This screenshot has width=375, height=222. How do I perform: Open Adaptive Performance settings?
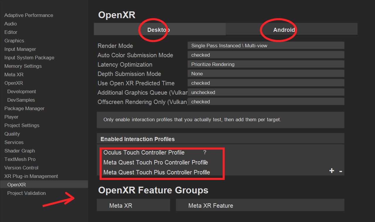[x=29, y=15]
